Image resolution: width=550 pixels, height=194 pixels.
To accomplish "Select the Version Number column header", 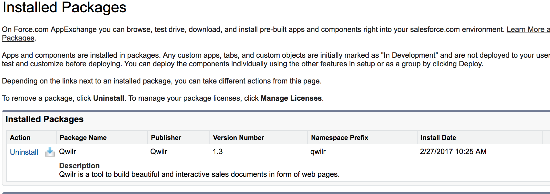I will pos(259,138).
